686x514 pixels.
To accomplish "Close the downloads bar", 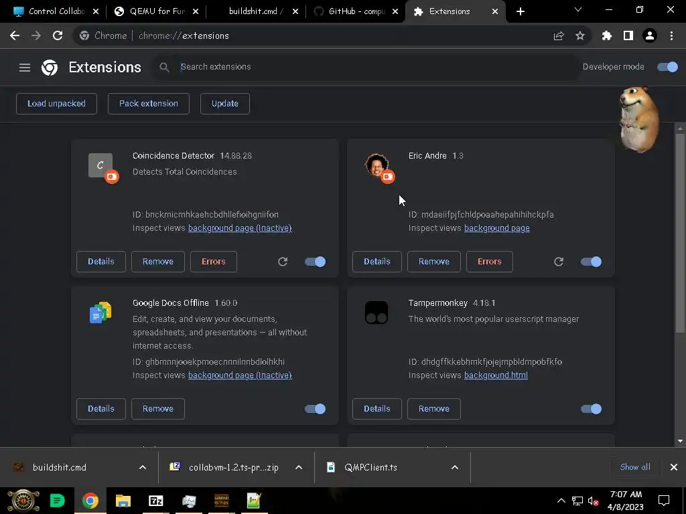I will [x=674, y=467].
